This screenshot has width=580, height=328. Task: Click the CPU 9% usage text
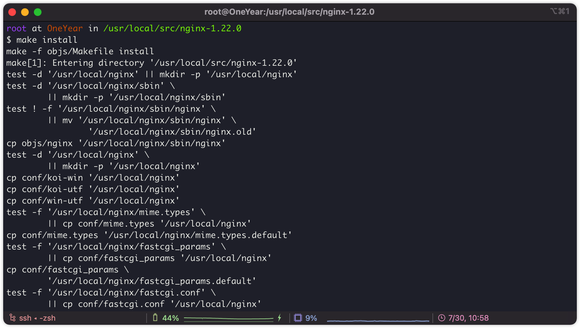tap(311, 318)
